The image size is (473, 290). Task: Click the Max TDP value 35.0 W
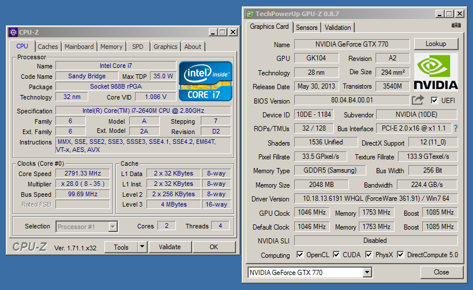(x=163, y=76)
